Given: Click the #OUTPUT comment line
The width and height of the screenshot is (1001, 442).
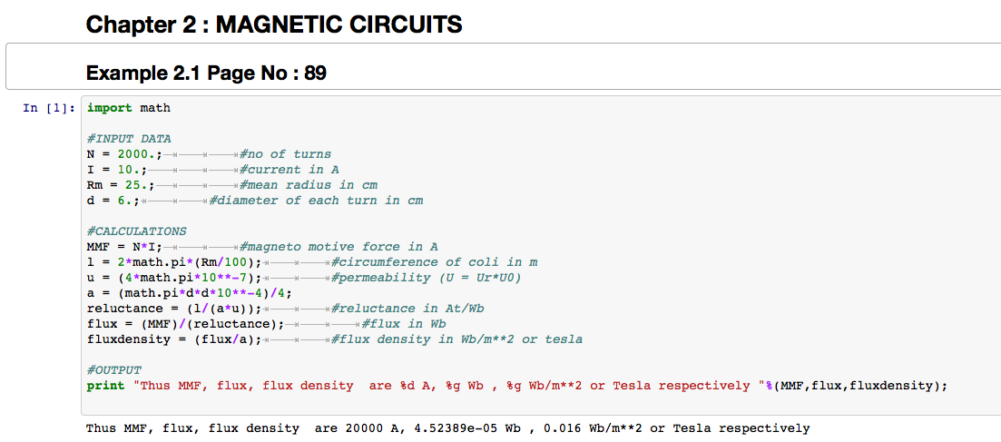Looking at the screenshot, I should pyautogui.click(x=114, y=370).
